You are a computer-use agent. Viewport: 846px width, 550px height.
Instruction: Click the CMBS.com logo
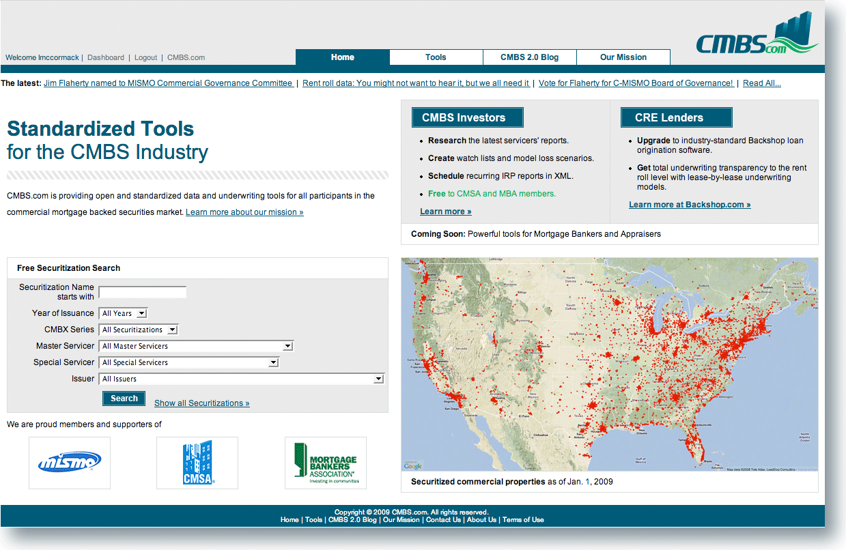click(758, 34)
